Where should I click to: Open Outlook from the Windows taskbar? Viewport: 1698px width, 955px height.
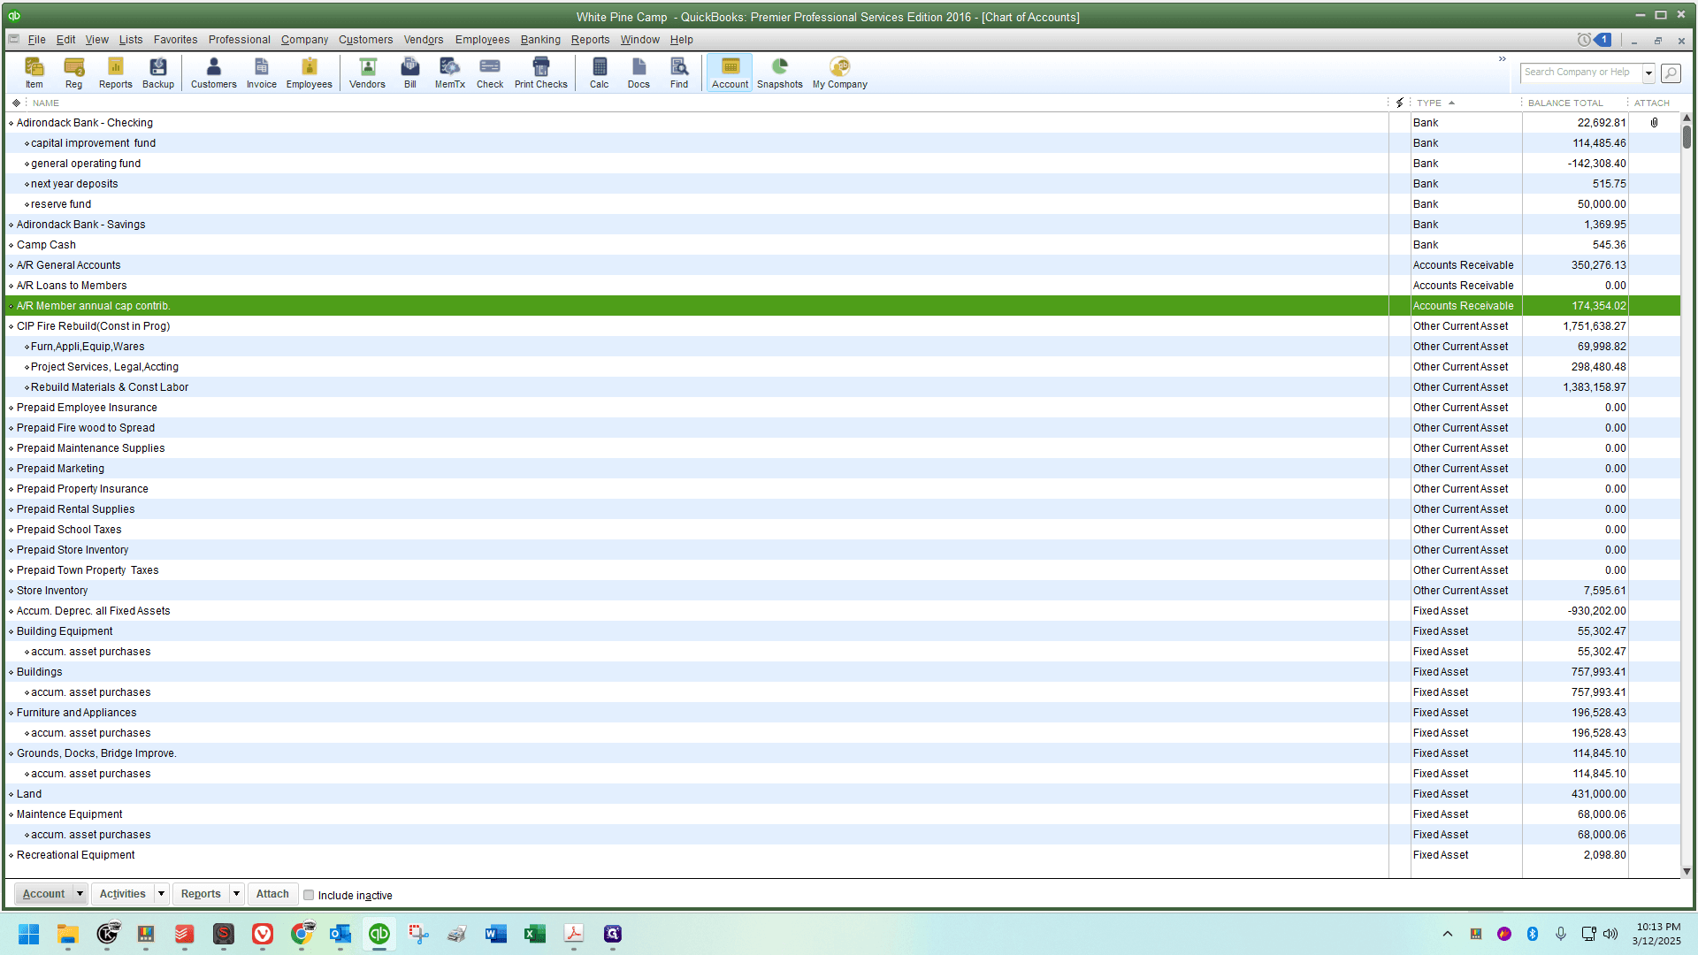point(340,934)
